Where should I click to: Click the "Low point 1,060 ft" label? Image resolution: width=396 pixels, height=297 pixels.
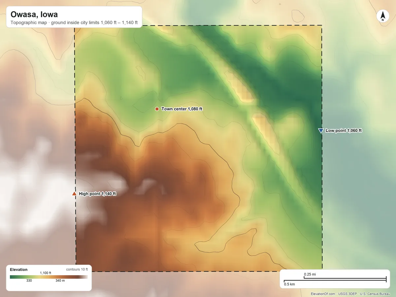click(x=344, y=131)
